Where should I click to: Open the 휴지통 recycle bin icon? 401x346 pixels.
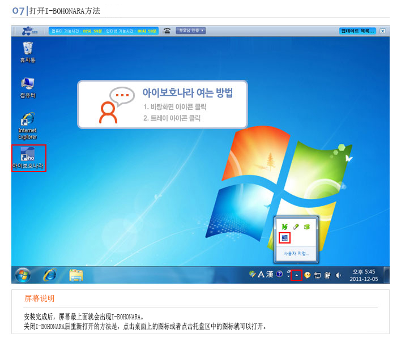(x=28, y=52)
